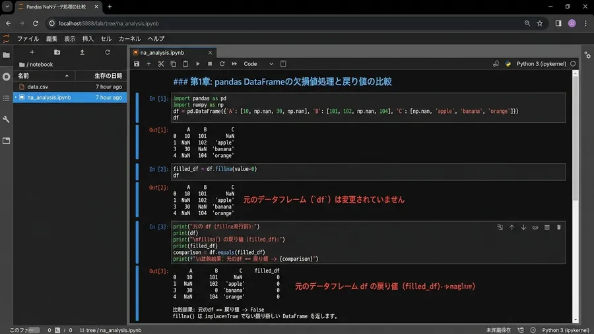This screenshot has height=334, width=594.
Task: Move cell In [3] down
Action: pyautogui.click(x=523, y=227)
